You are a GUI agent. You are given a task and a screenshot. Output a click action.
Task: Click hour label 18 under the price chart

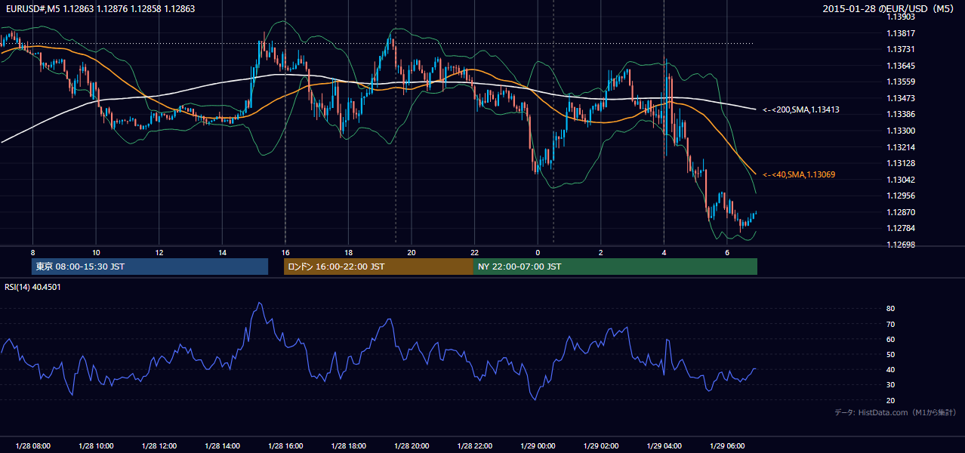348,252
